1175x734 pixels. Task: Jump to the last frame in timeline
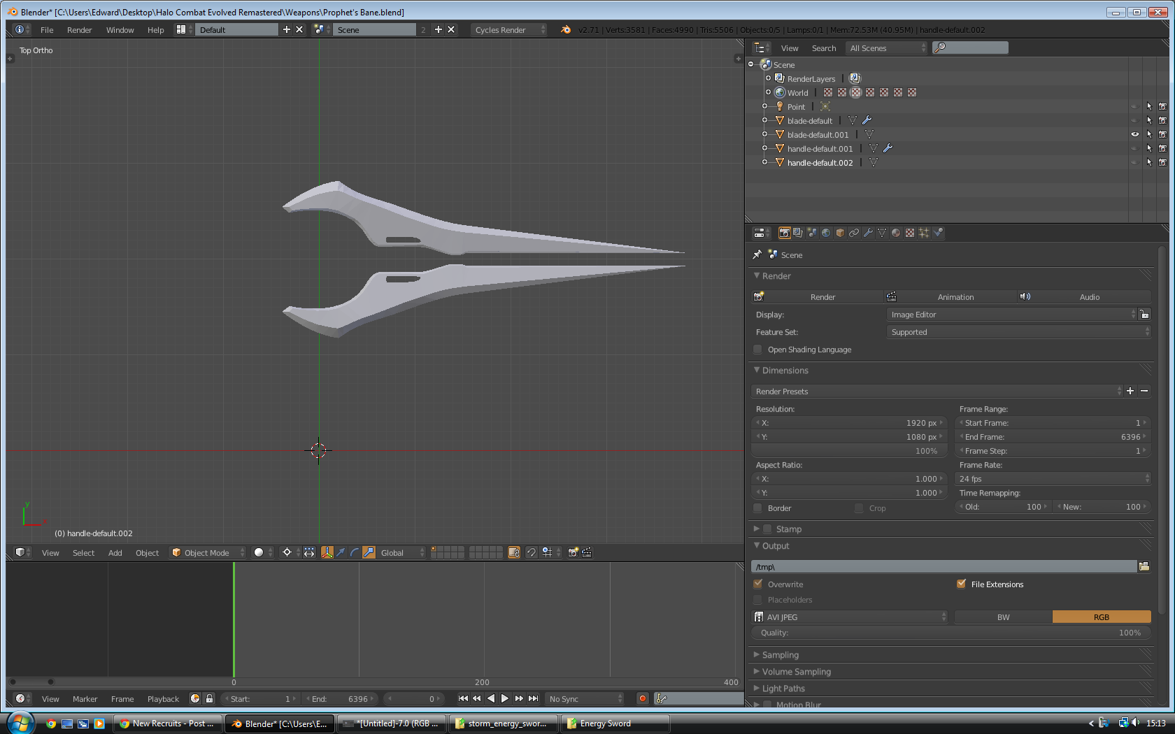click(534, 698)
